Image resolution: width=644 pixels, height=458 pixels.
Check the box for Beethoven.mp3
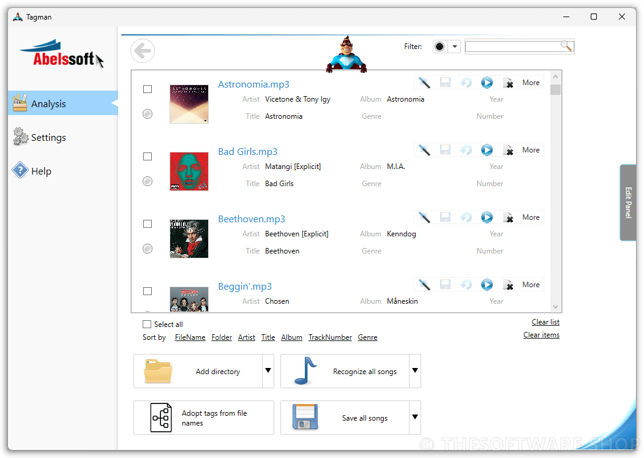(x=148, y=224)
